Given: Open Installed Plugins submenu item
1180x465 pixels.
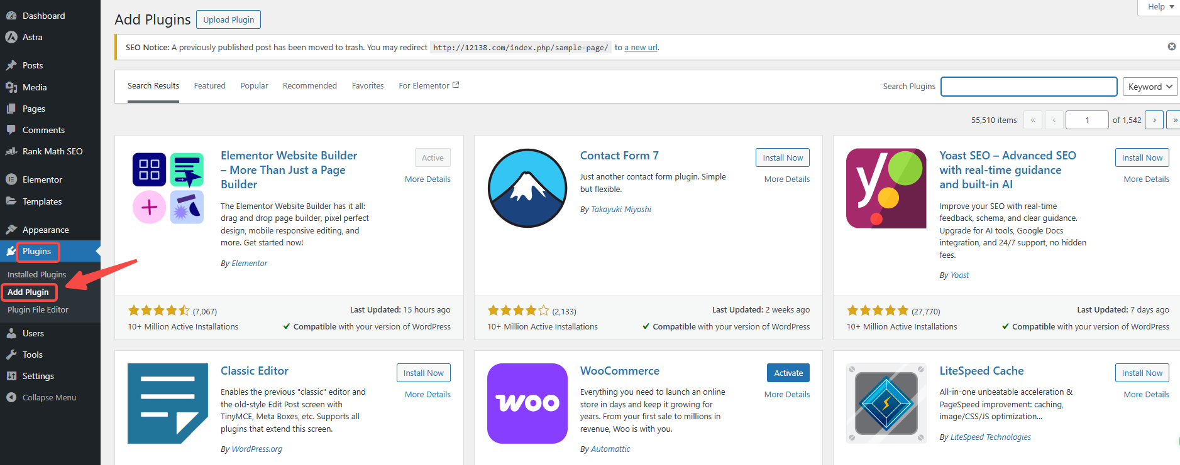Looking at the screenshot, I should [x=36, y=274].
